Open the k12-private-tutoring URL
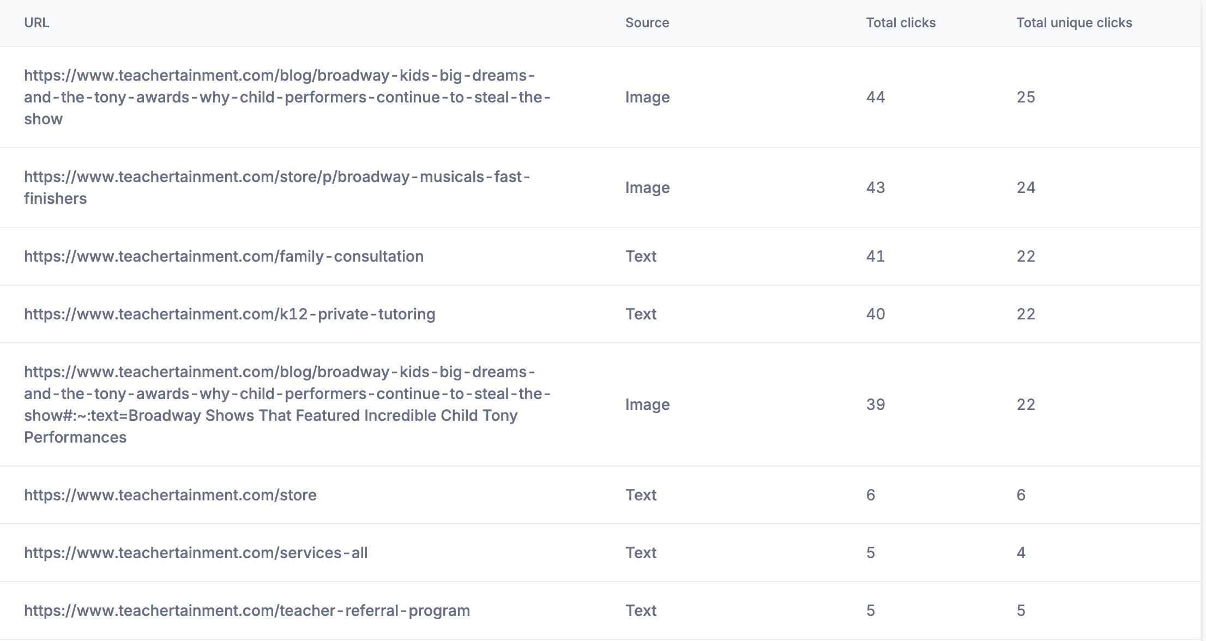The width and height of the screenshot is (1206, 641). tap(230, 314)
